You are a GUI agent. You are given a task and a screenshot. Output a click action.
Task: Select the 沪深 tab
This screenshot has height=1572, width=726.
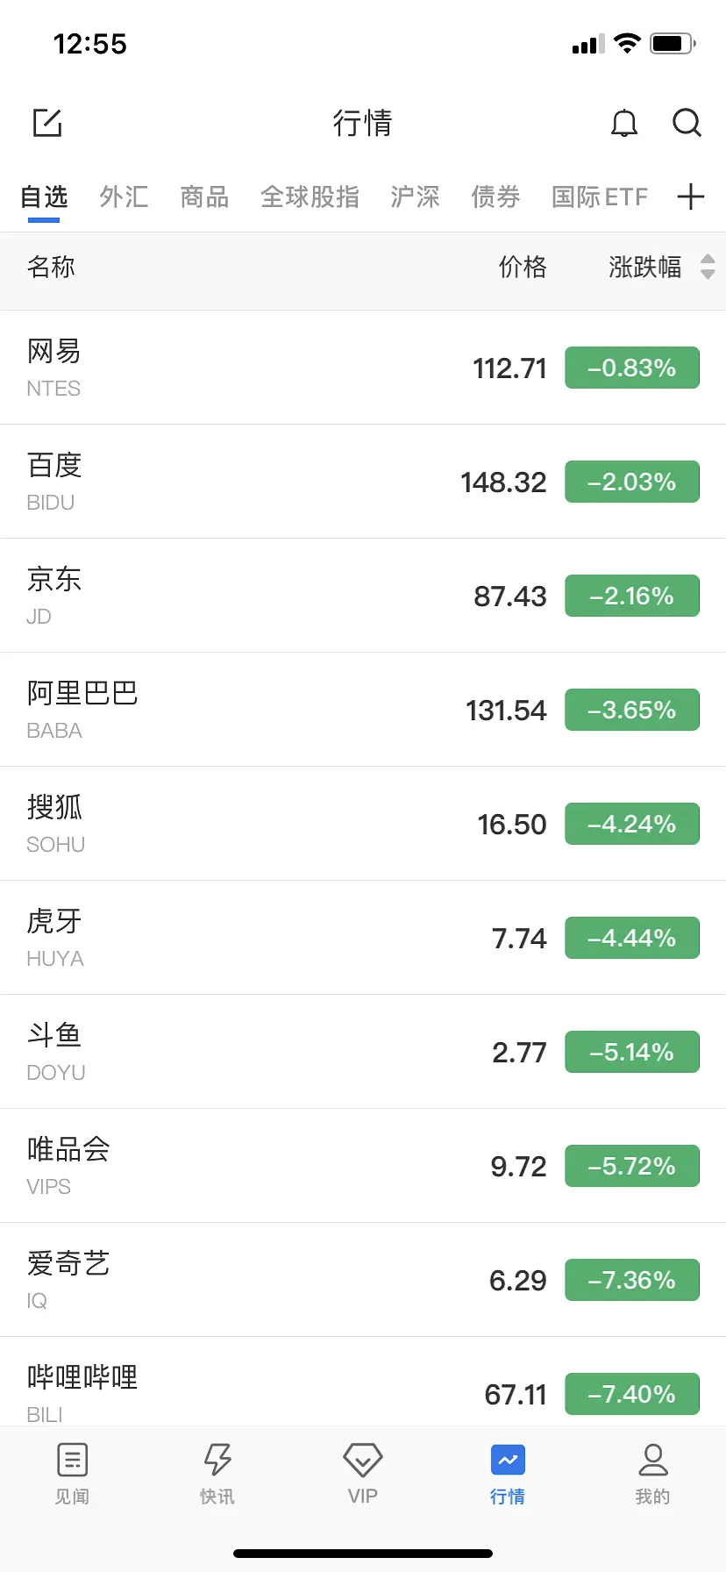click(x=415, y=196)
